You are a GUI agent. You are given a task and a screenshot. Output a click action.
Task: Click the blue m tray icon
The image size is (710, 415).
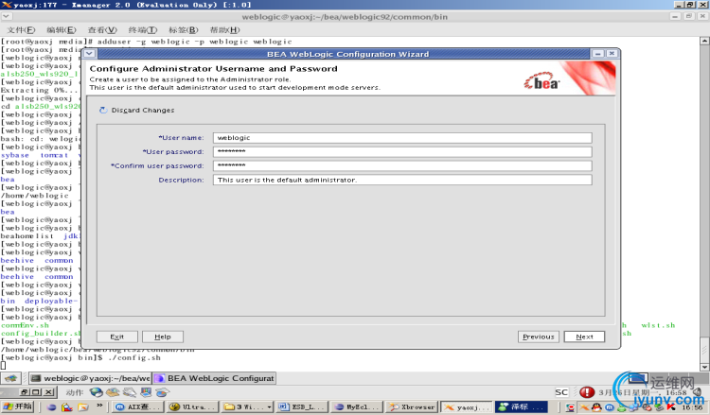coord(610,407)
